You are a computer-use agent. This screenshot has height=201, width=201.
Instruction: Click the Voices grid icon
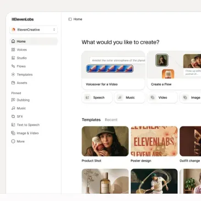pyautogui.click(x=13, y=50)
